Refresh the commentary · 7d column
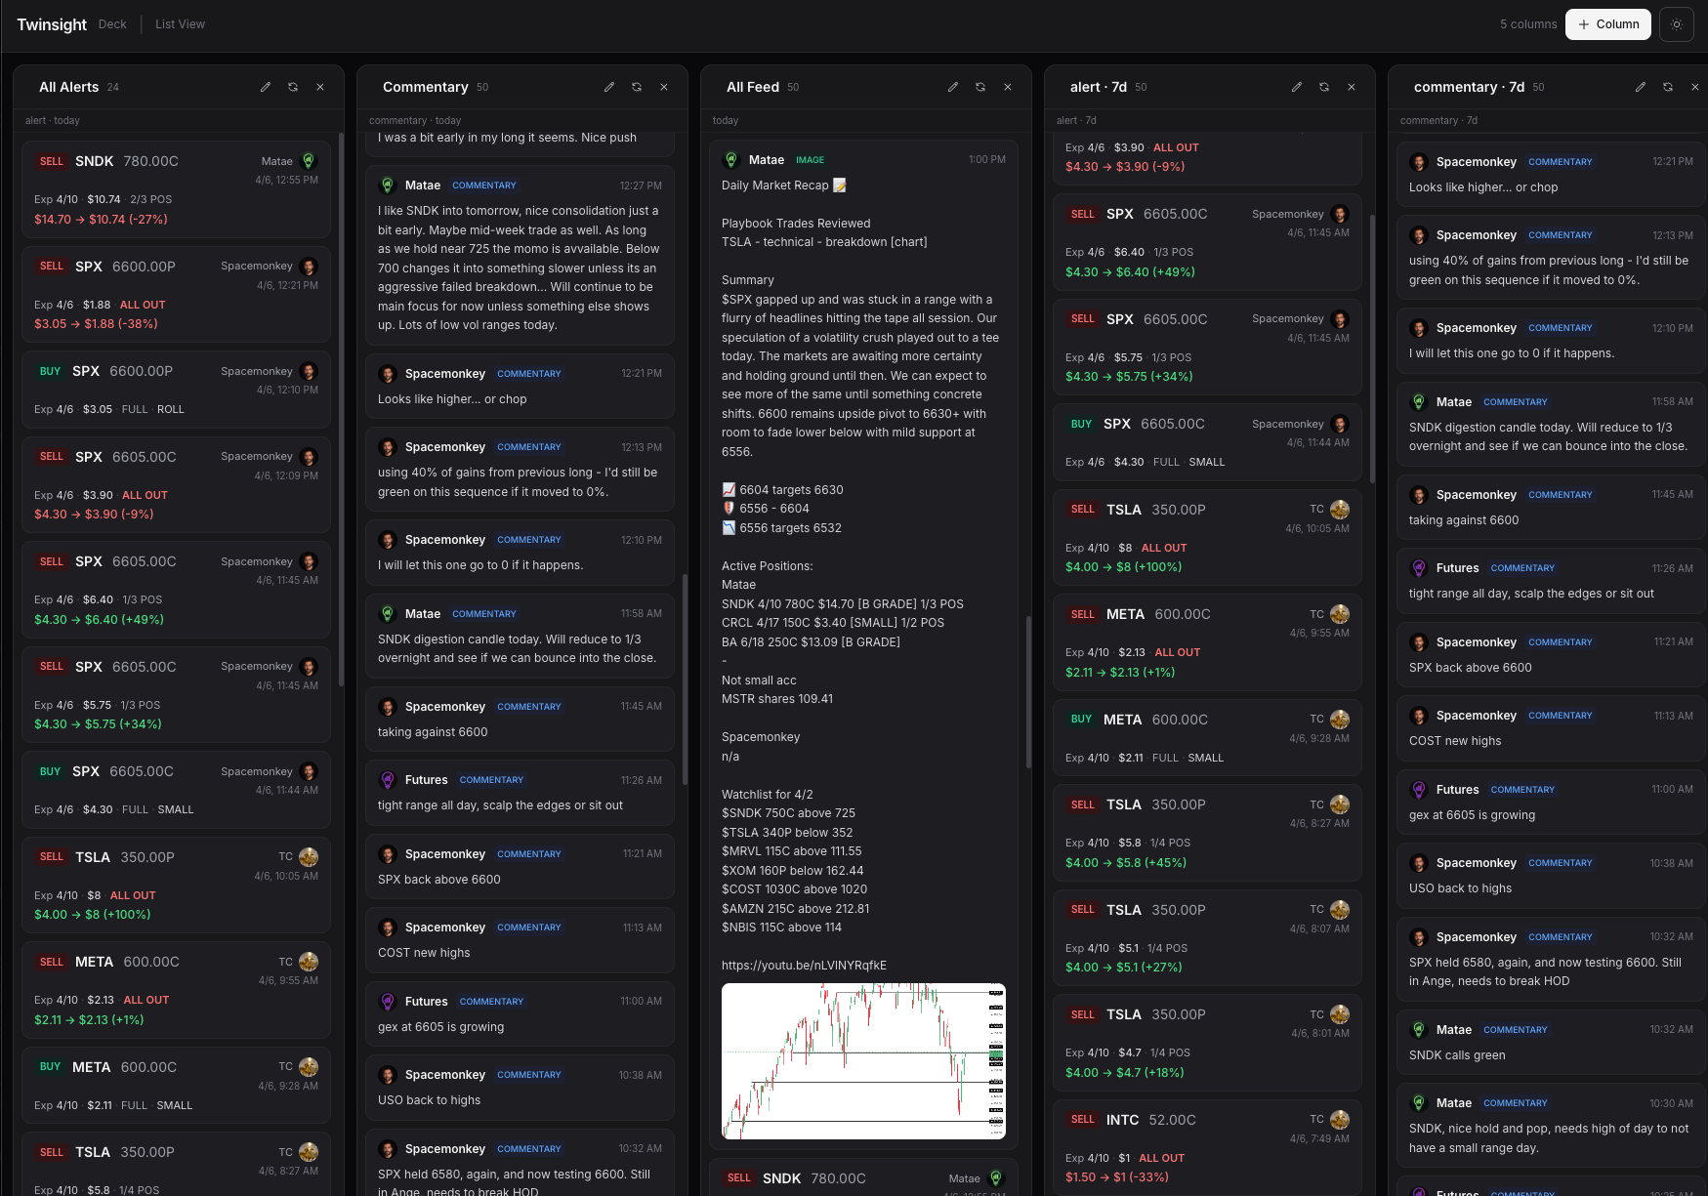The image size is (1708, 1196). [x=1667, y=87]
